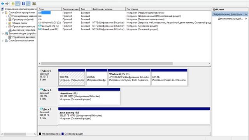Sort by the Состояние column header

click(168, 9)
